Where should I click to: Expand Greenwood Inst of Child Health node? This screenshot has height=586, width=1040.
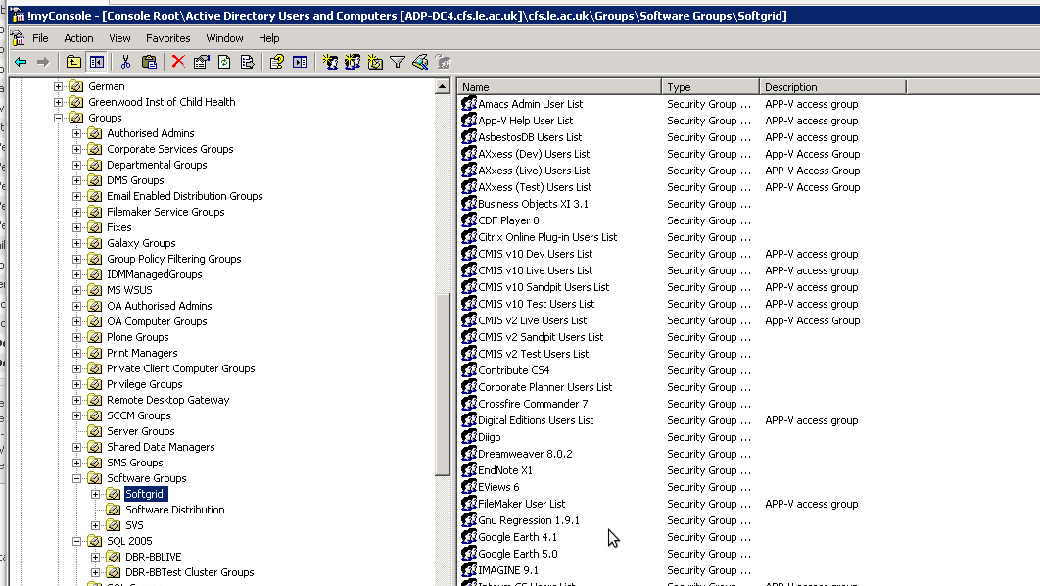[x=59, y=102]
